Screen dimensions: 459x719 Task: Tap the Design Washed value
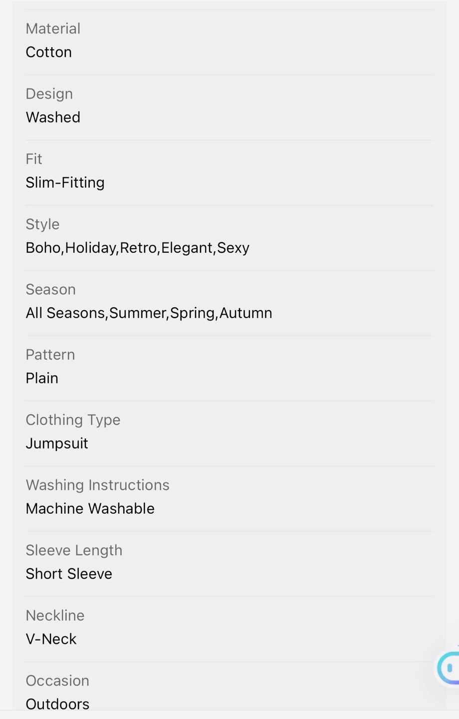pyautogui.click(x=53, y=117)
